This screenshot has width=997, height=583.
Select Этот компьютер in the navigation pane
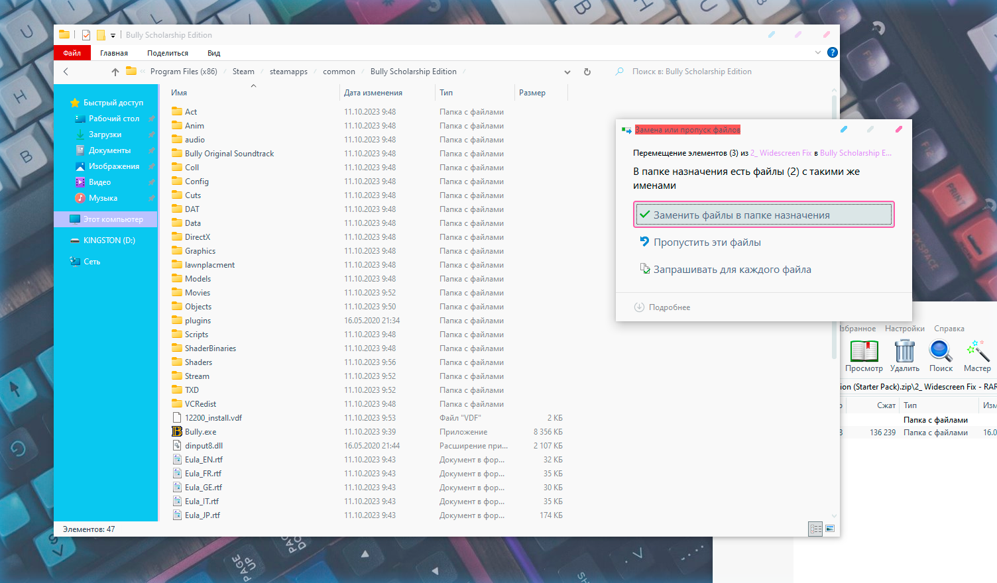tap(106, 219)
